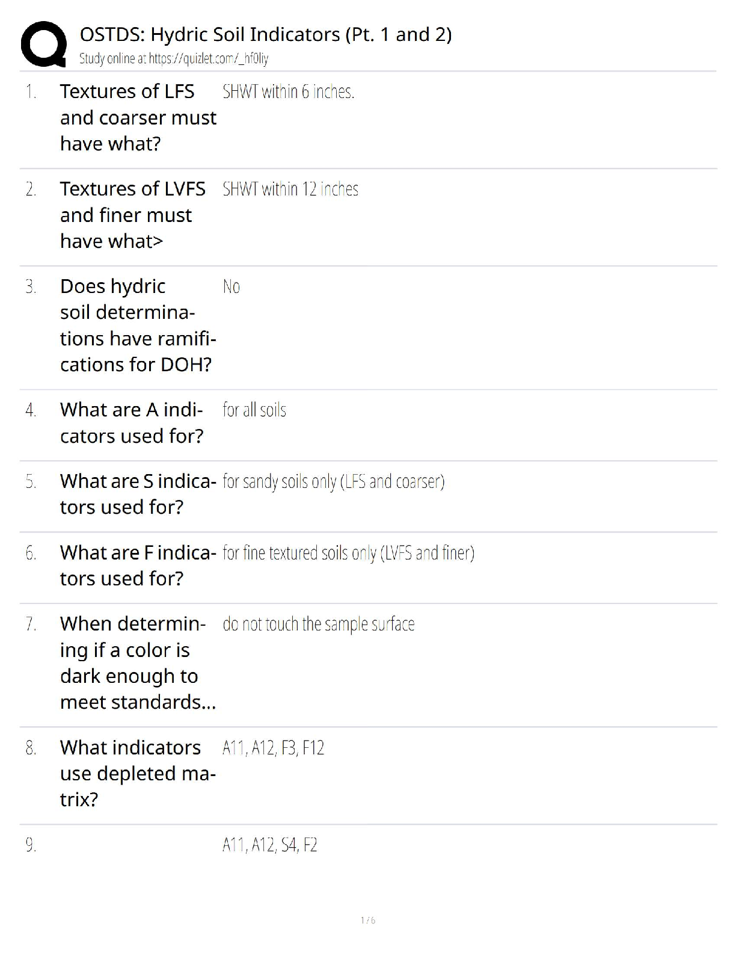The height and width of the screenshot is (953, 736).
Task: Click the Quizlet Q logo icon
Action: click(x=43, y=44)
